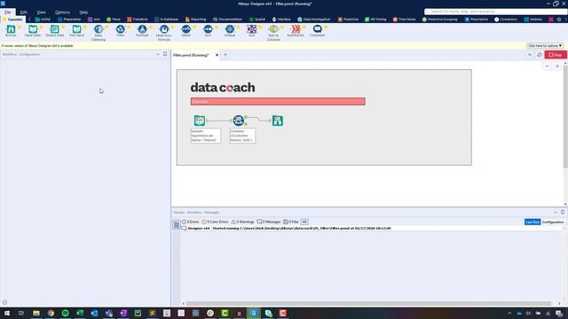Focus the search tools and help field

(x=495, y=12)
